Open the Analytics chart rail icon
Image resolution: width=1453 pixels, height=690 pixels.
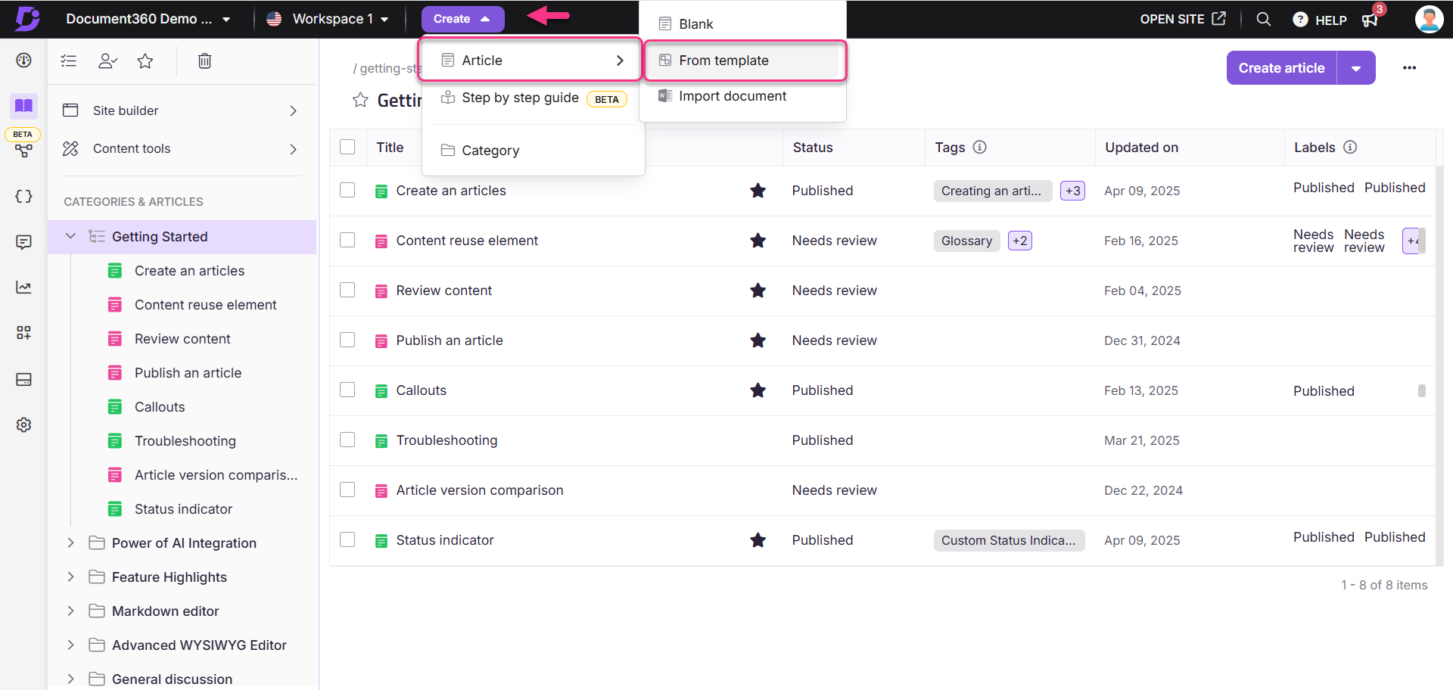[24, 287]
